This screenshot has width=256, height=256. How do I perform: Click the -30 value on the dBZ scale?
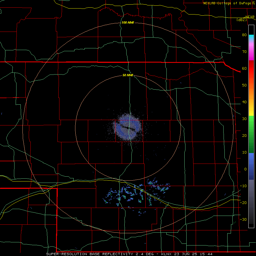(x=243, y=220)
